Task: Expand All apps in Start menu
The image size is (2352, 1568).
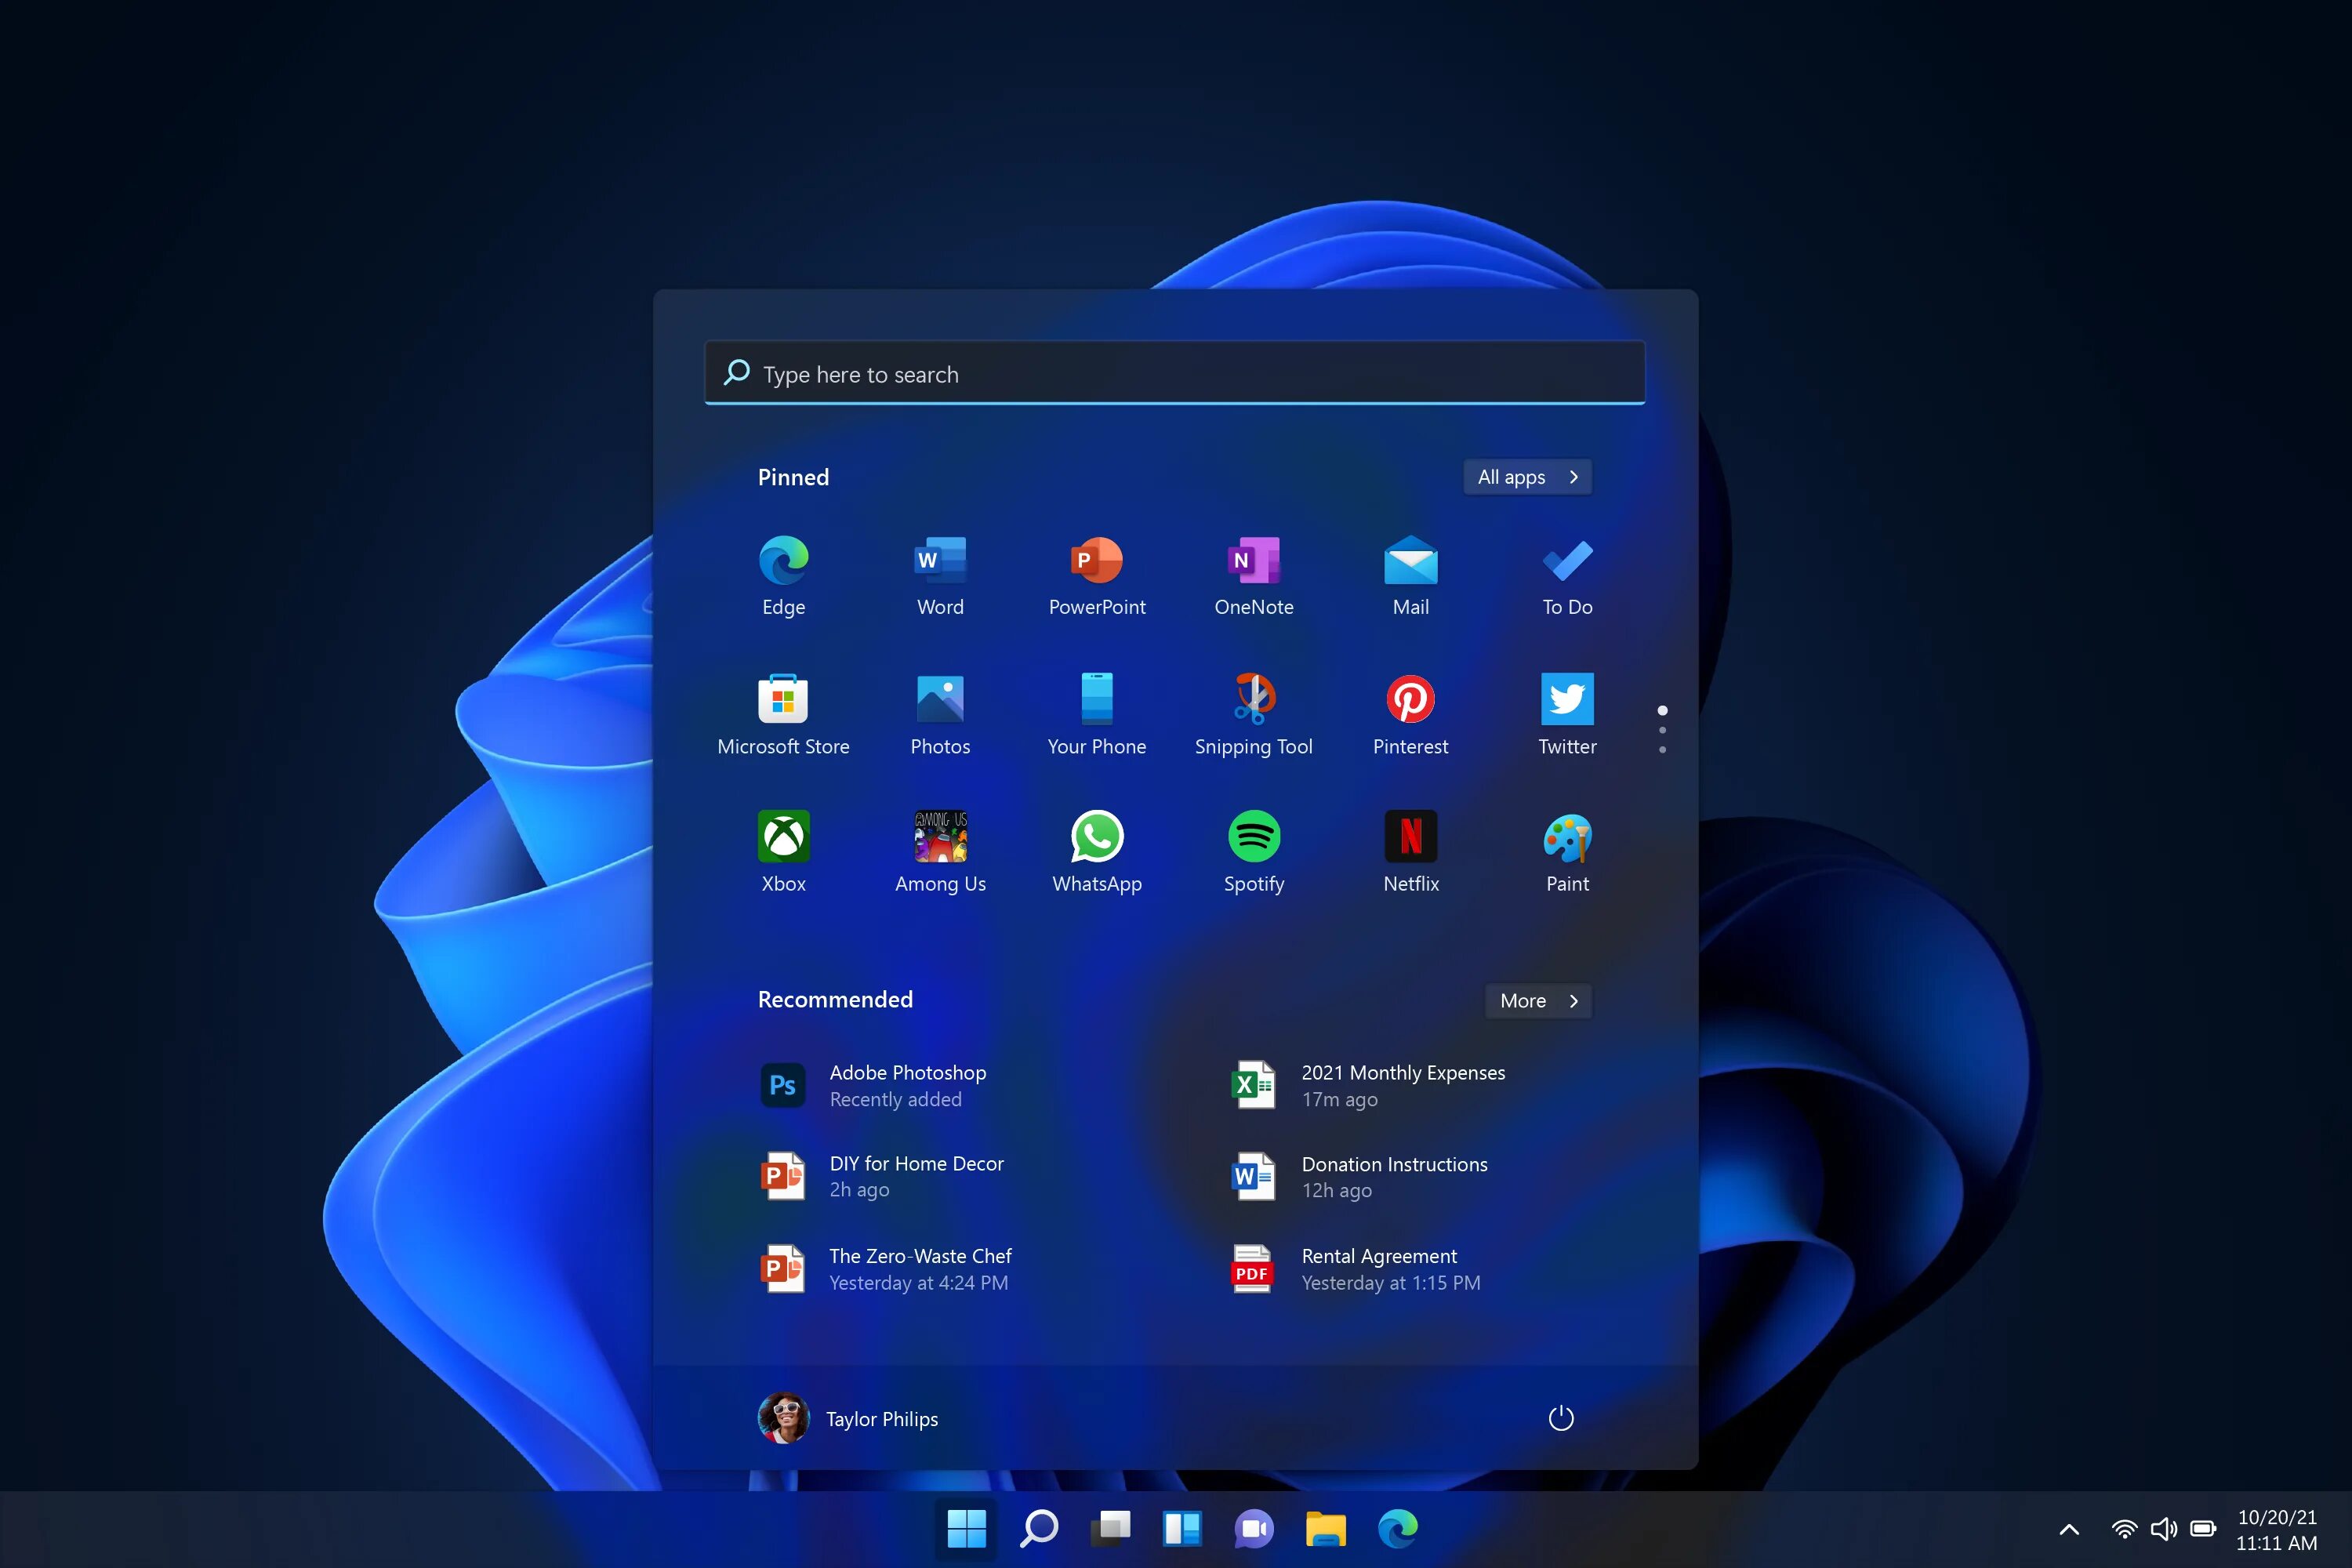Action: tap(1526, 476)
